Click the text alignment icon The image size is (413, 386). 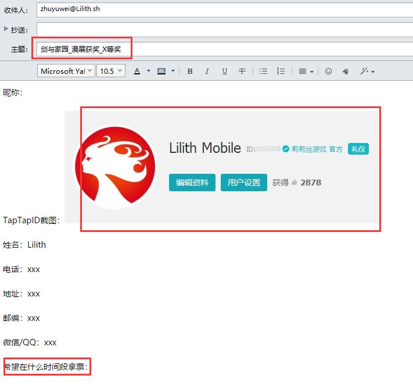(303, 71)
